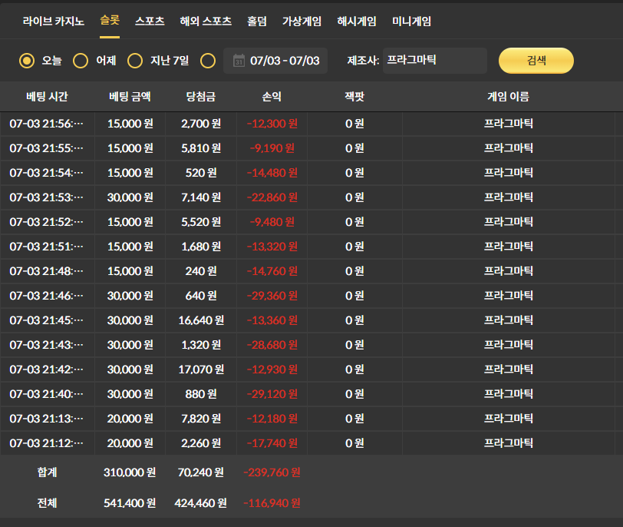Select the 오늘 radio button
The width and height of the screenshot is (623, 527).
[x=27, y=61]
